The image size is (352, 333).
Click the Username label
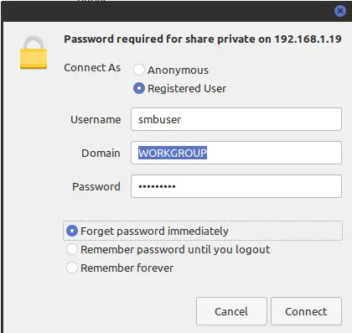[x=96, y=120]
